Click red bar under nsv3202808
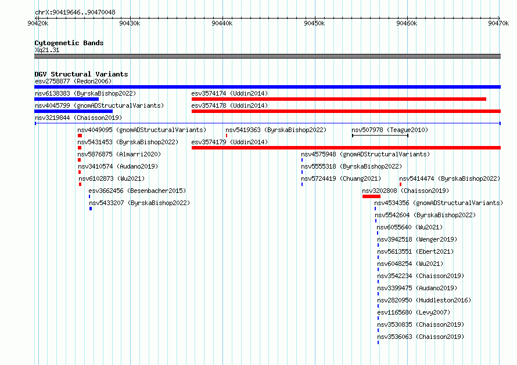The height and width of the screenshot is (365, 517). coord(371,196)
